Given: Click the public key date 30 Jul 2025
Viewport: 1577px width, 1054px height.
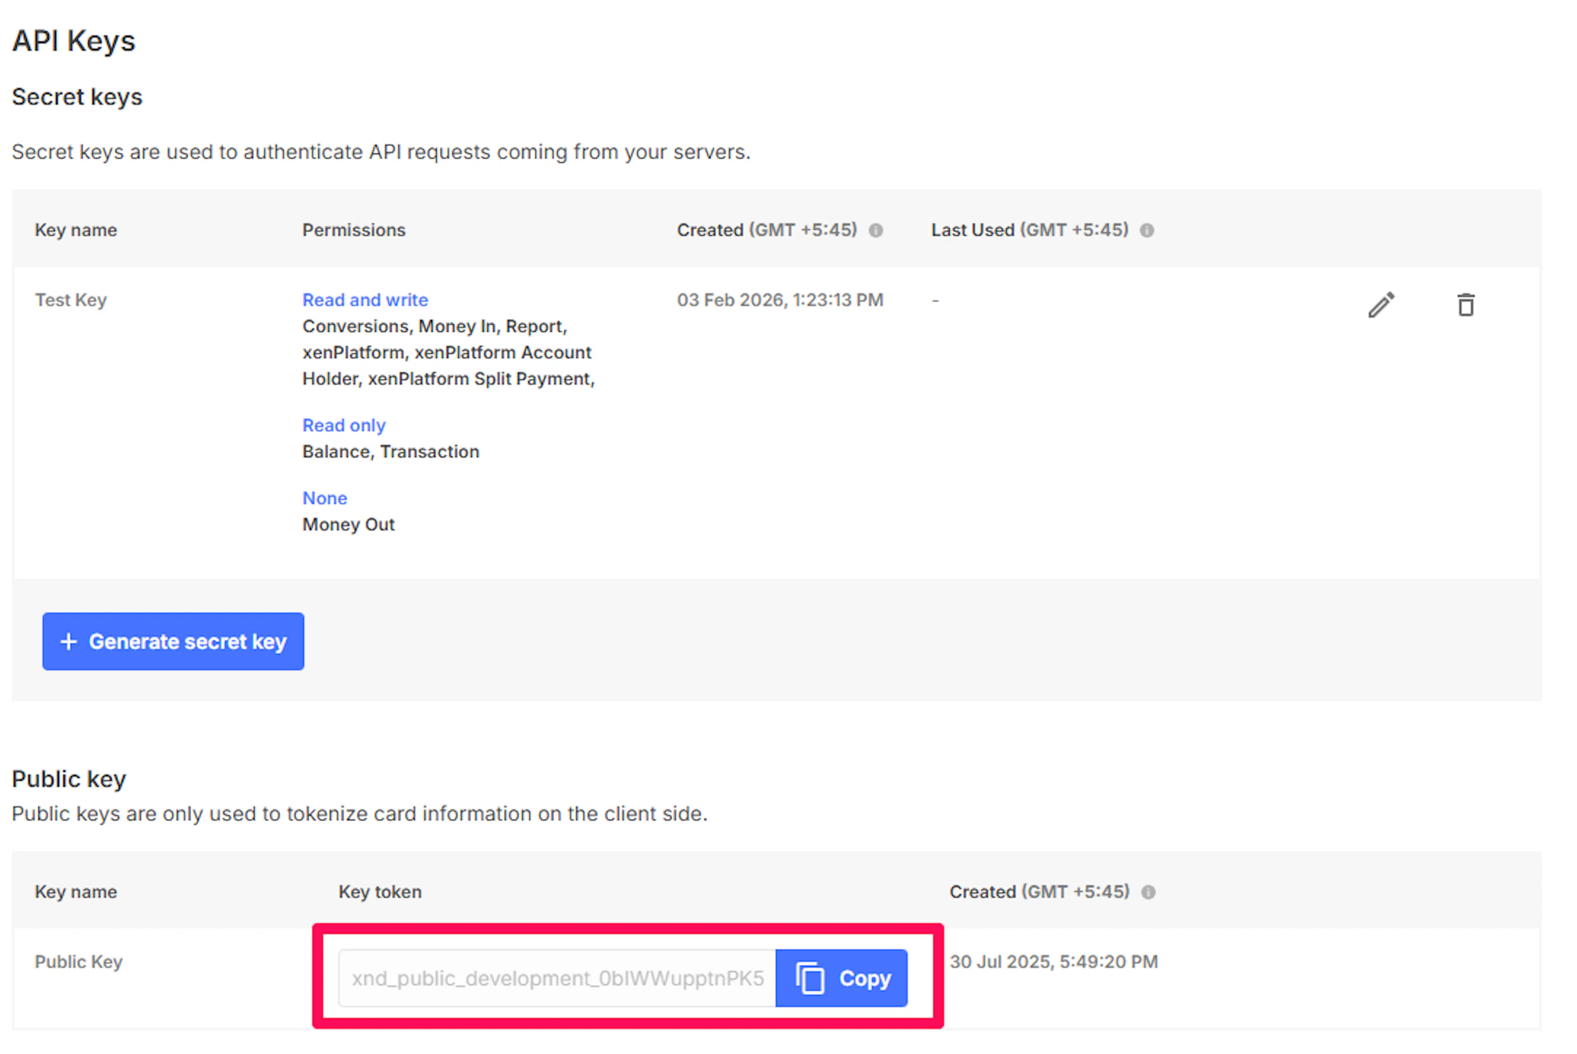Looking at the screenshot, I should (x=1053, y=962).
